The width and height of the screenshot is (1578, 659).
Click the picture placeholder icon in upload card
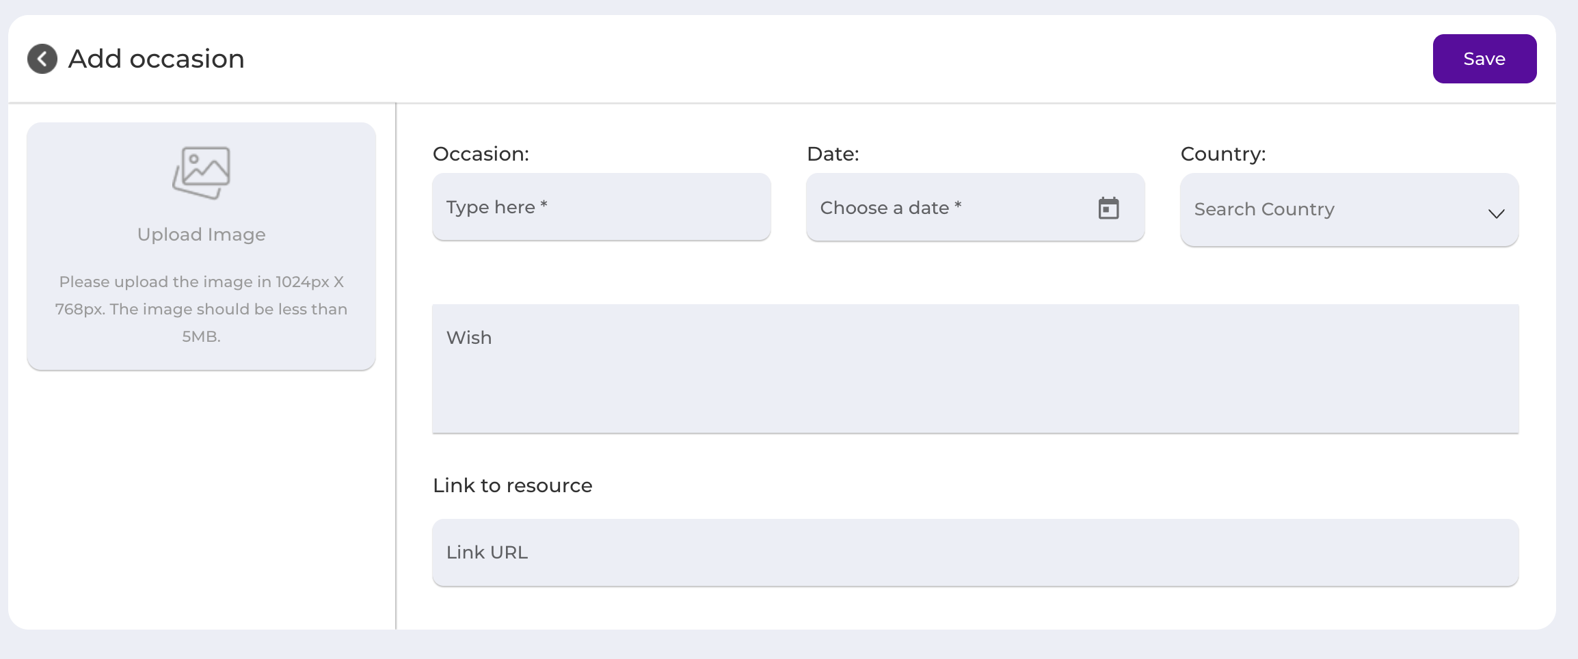[201, 173]
